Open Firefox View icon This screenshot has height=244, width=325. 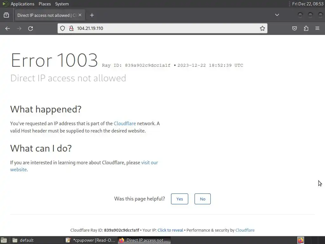6,15
